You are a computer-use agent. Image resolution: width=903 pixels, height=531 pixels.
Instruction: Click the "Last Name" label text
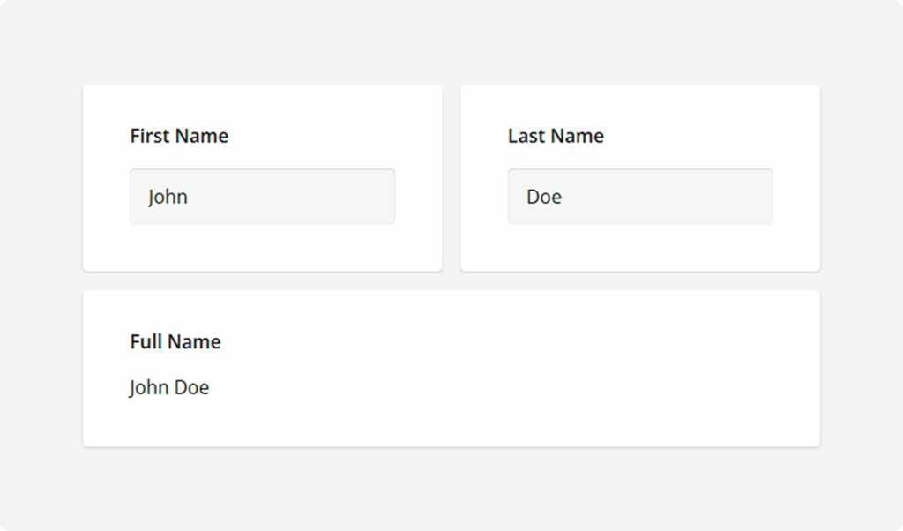coord(556,136)
